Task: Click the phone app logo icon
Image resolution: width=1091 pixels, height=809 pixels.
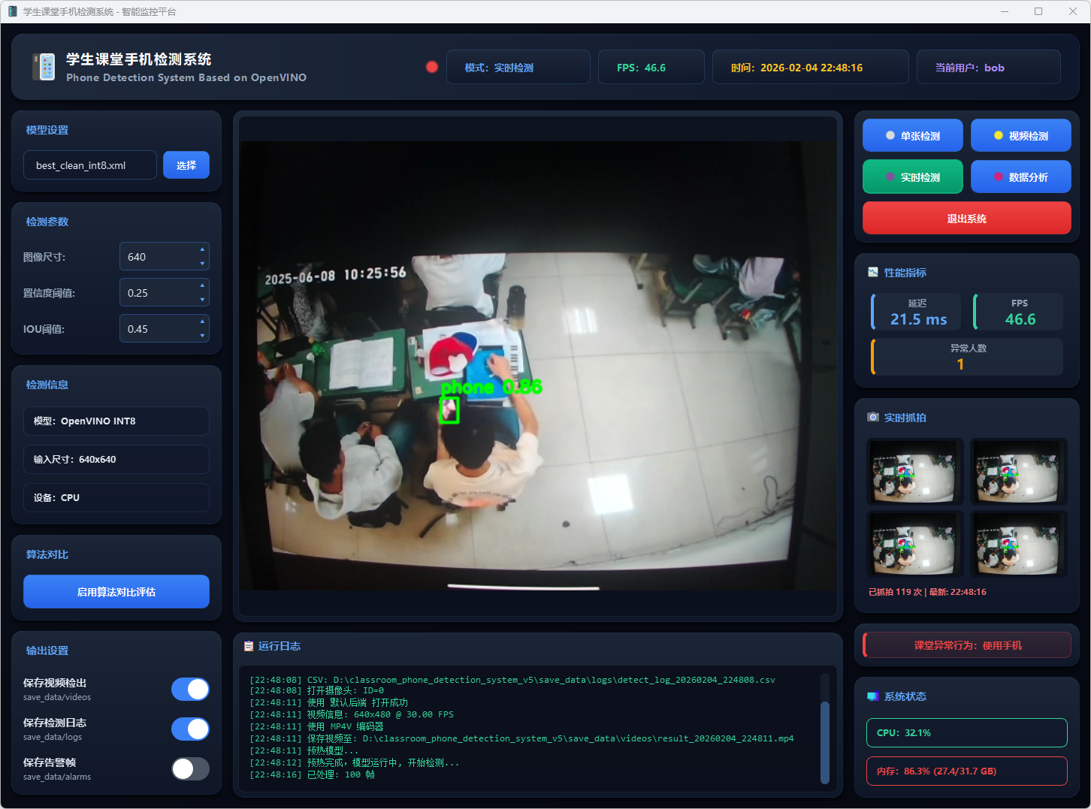Action: pos(44,67)
